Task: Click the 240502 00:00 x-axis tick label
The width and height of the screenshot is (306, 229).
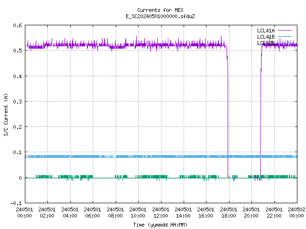Action: (296, 212)
